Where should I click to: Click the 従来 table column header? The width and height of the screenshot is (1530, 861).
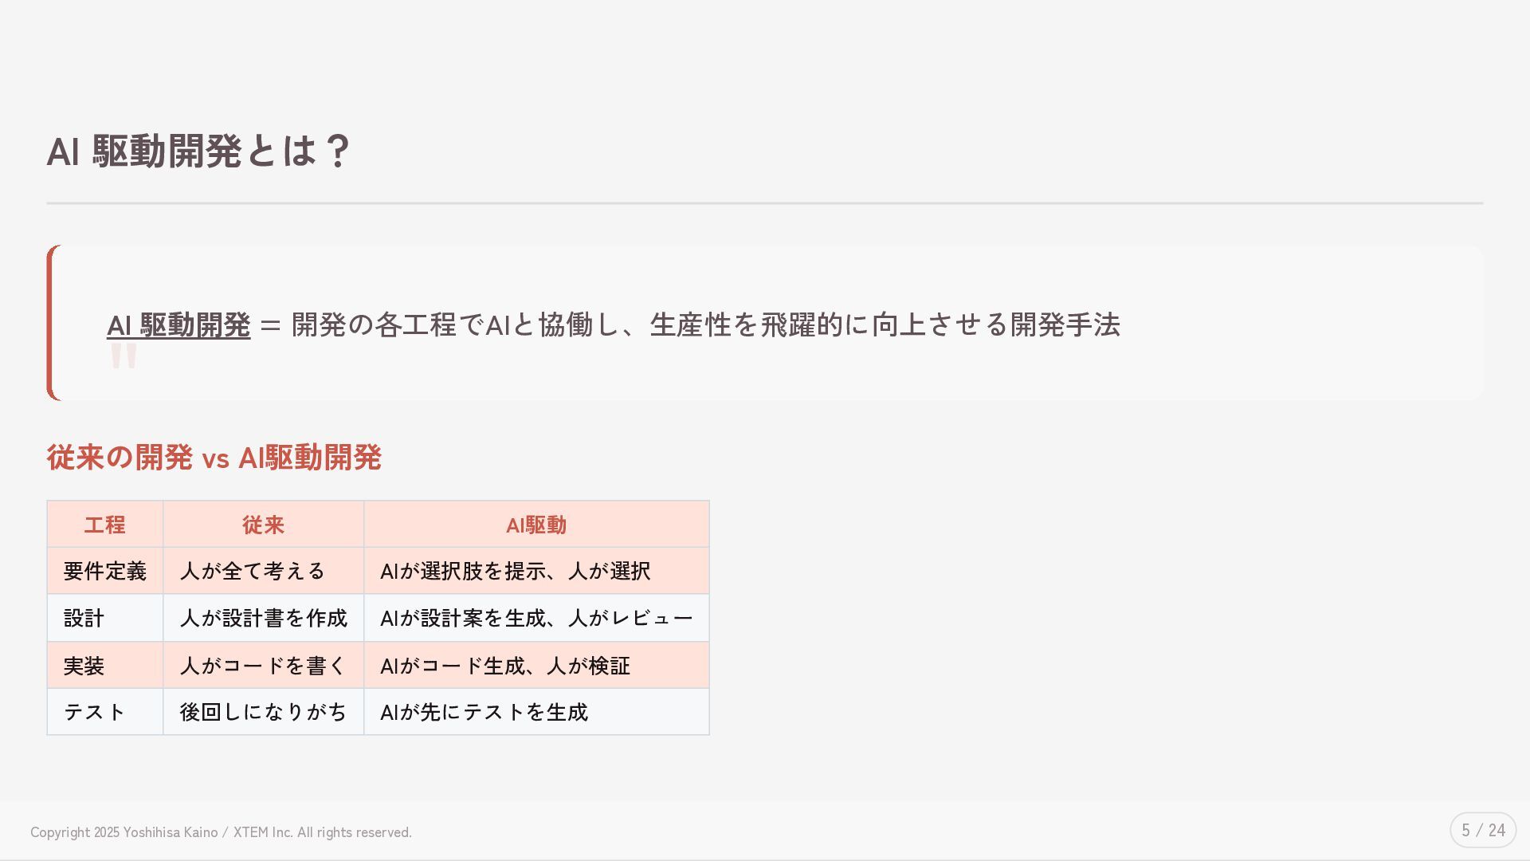pyautogui.click(x=263, y=525)
